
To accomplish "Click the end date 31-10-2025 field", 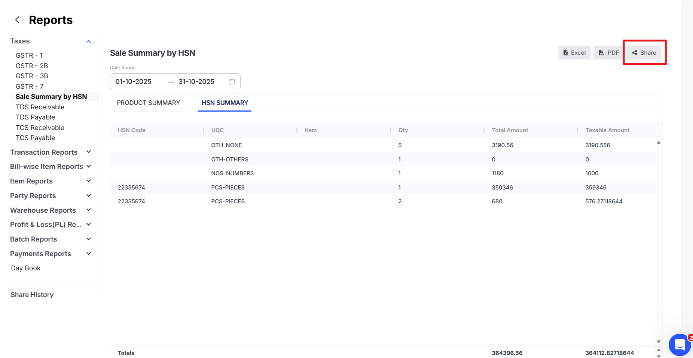I will coord(196,82).
